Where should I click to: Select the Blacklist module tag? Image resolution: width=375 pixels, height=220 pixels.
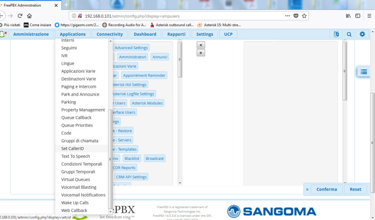tap(132, 158)
